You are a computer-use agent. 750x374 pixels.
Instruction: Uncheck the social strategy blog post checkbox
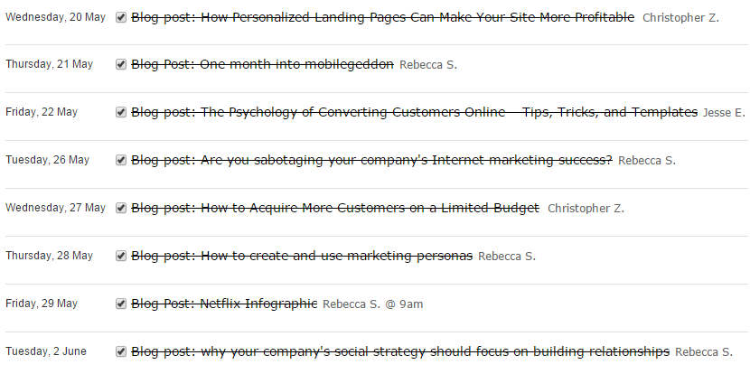point(121,351)
